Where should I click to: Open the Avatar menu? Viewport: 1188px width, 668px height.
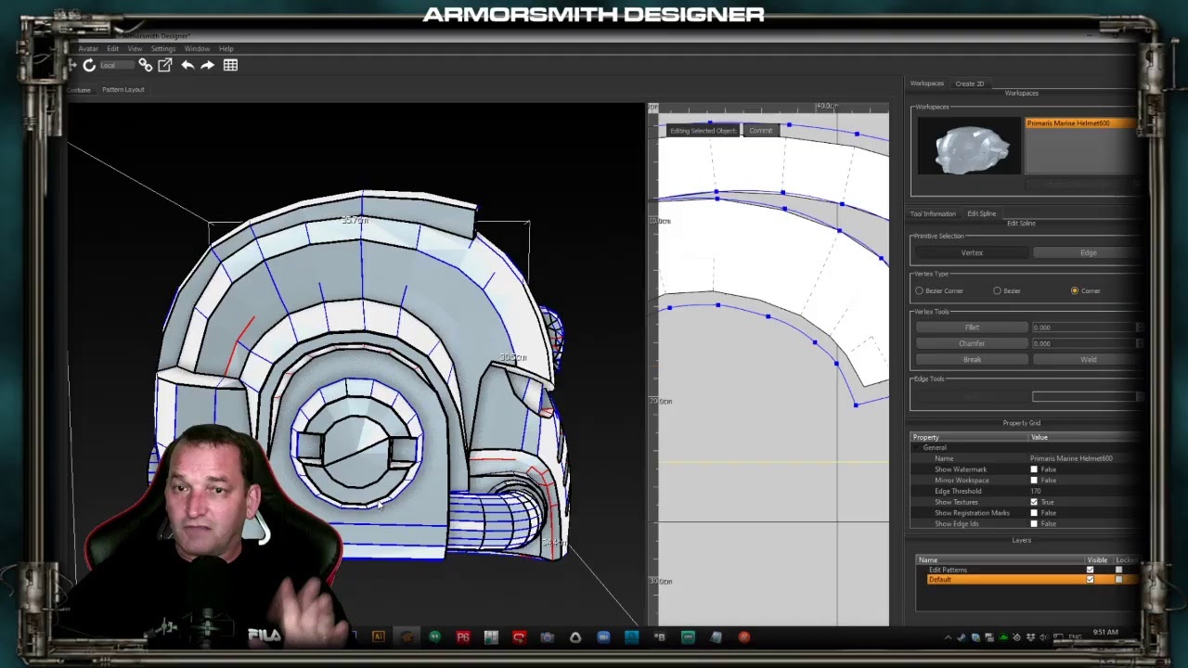(x=88, y=48)
